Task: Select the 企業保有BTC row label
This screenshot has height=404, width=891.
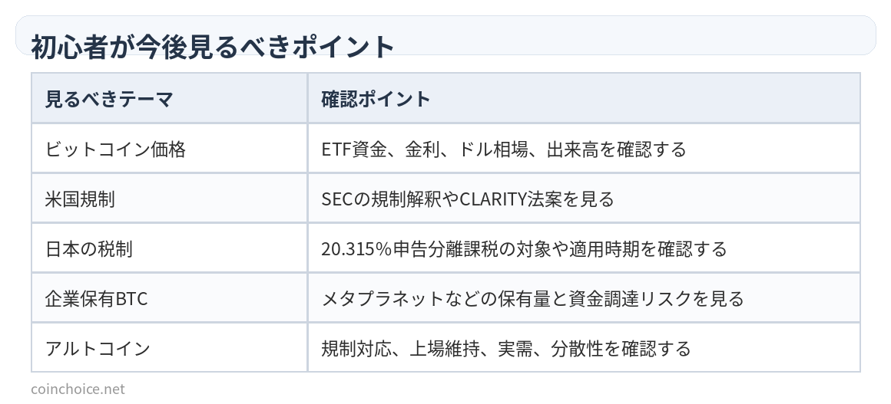Action: pos(96,298)
